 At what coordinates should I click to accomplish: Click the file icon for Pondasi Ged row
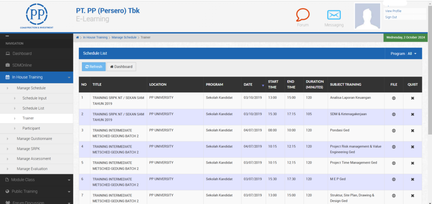click(394, 131)
